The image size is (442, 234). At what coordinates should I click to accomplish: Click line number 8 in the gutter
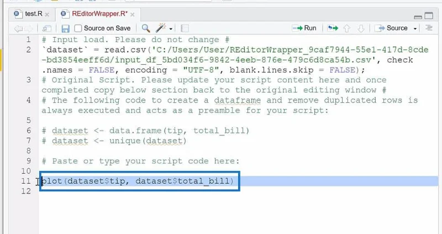(29, 150)
